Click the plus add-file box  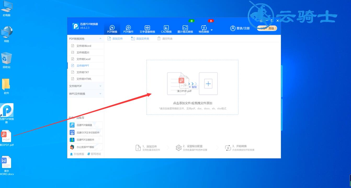click(208, 84)
